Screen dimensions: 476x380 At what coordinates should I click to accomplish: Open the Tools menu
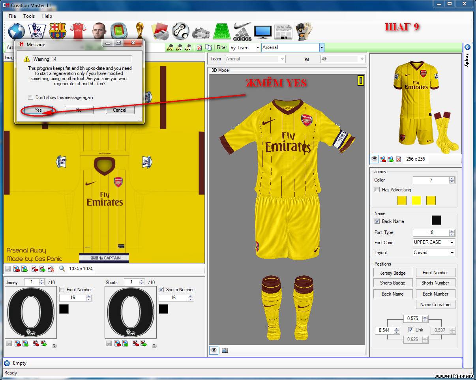(x=29, y=16)
